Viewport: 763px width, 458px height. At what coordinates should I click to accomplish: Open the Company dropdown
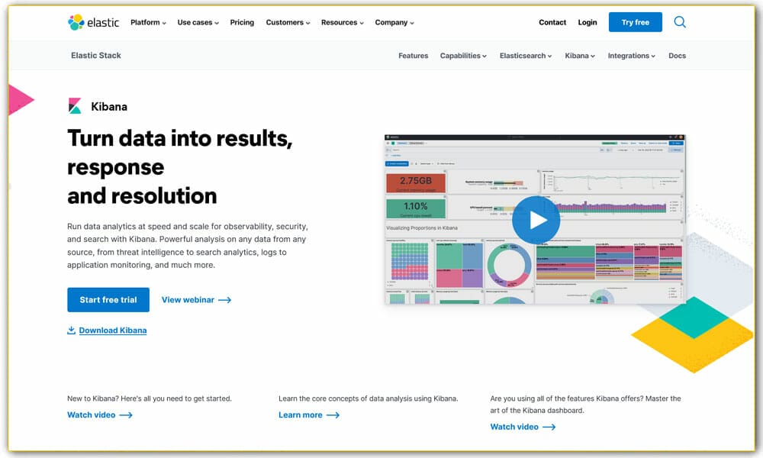pyautogui.click(x=391, y=22)
